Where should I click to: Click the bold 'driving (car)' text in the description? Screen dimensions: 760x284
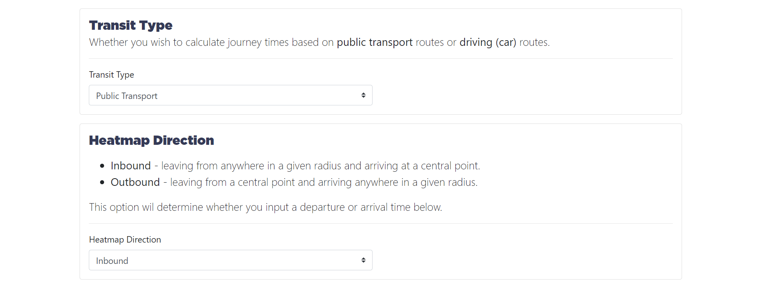(488, 42)
